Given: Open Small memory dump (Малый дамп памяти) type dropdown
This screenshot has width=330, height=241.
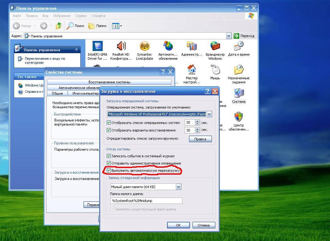Looking at the screenshot, I should click(178, 187).
